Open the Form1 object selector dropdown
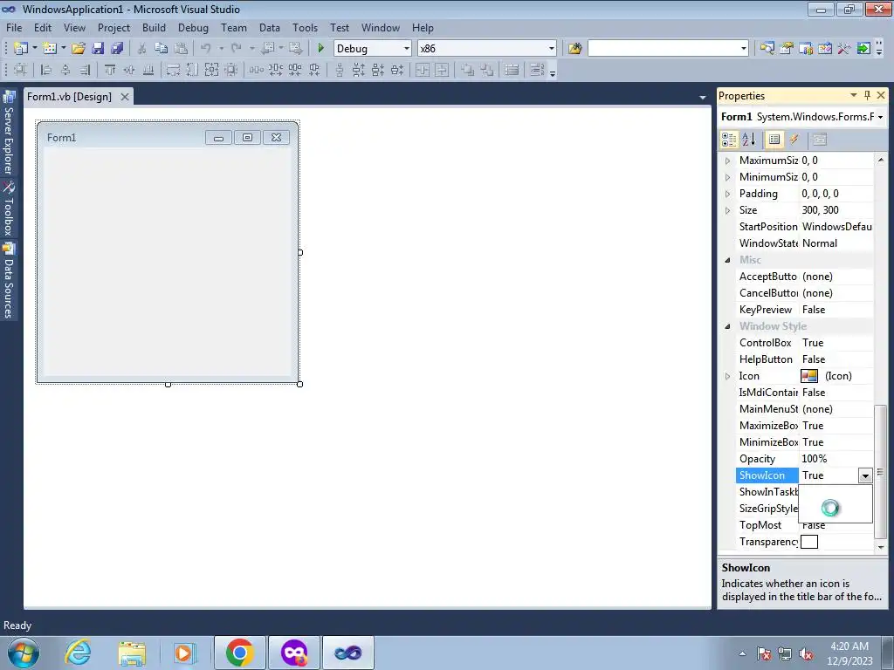Image resolution: width=894 pixels, height=670 pixels. coord(880,117)
